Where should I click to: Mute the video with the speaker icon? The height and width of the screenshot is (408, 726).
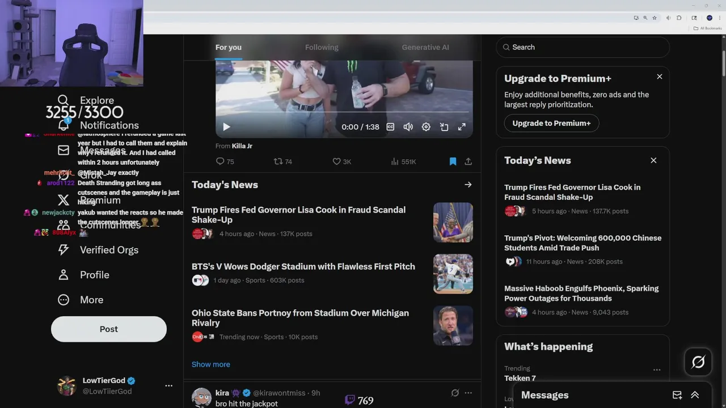click(x=408, y=127)
